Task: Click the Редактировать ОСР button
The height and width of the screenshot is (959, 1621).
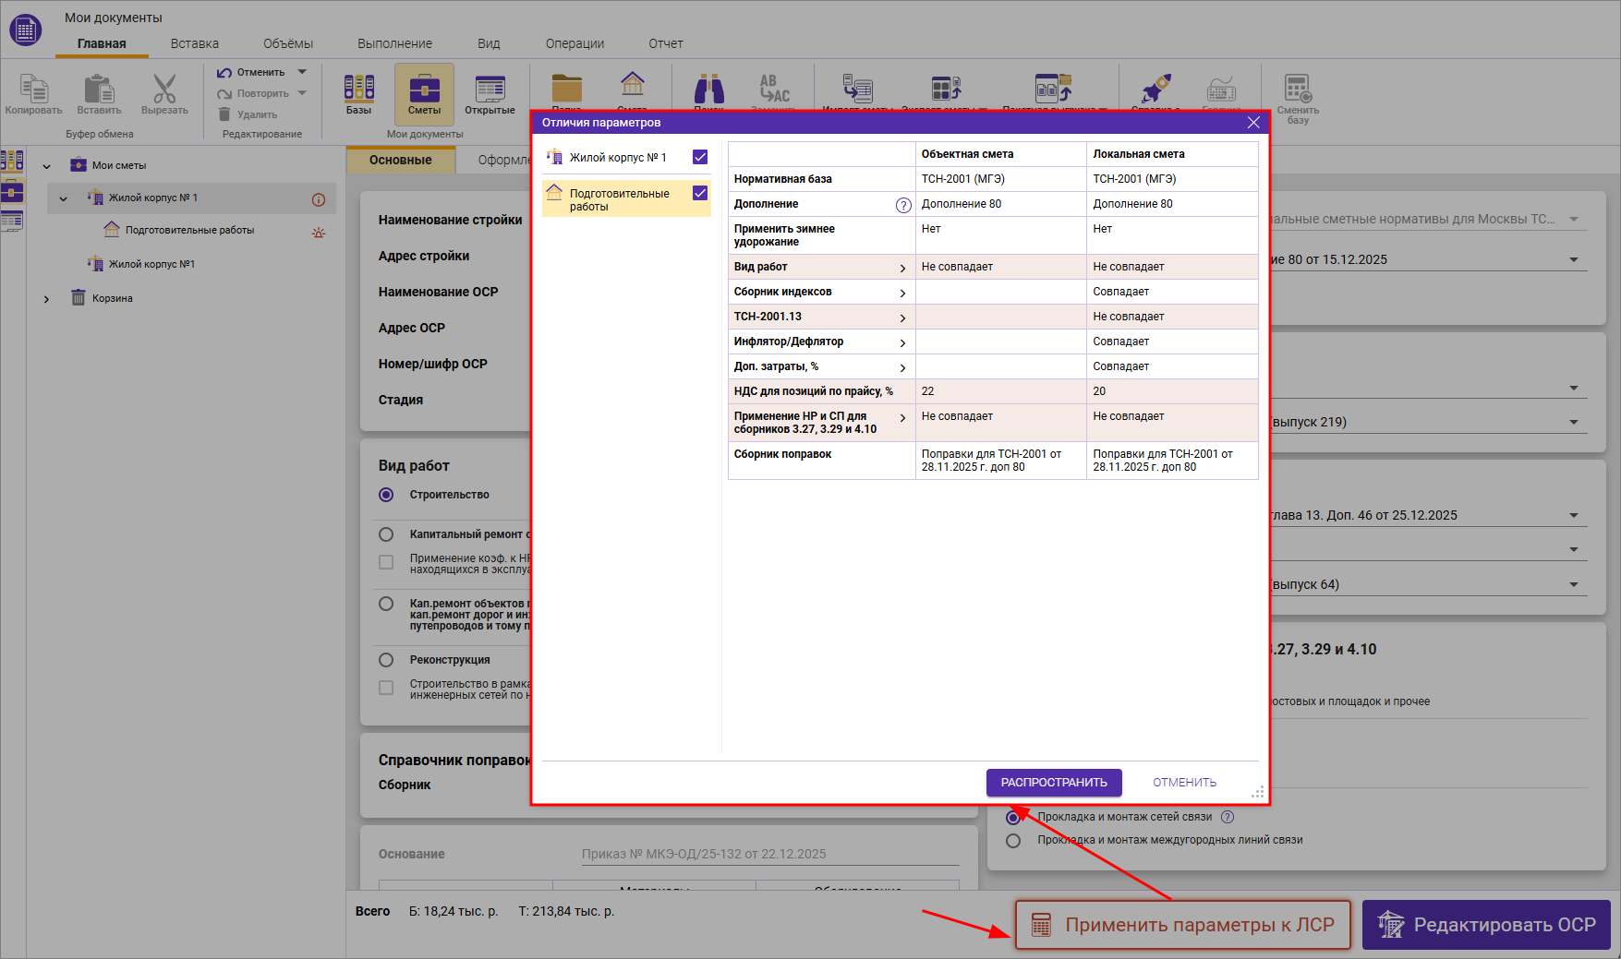Action: (x=1486, y=925)
